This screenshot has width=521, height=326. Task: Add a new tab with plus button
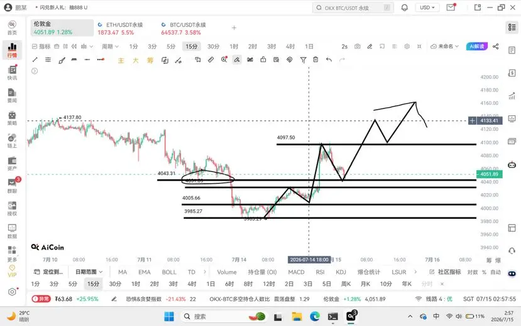pos(234,28)
